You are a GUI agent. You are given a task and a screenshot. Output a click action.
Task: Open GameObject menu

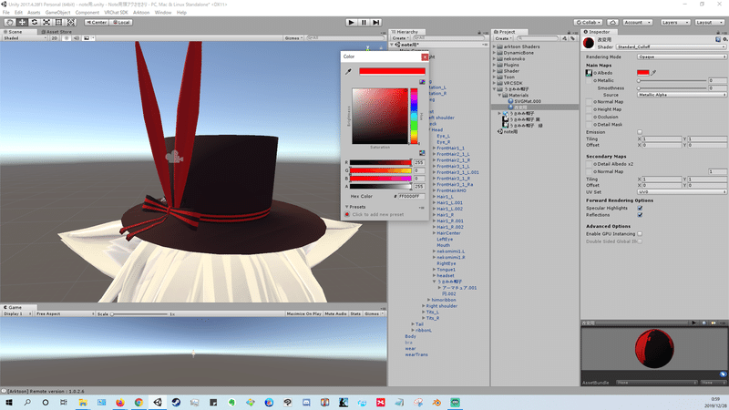click(x=57, y=13)
